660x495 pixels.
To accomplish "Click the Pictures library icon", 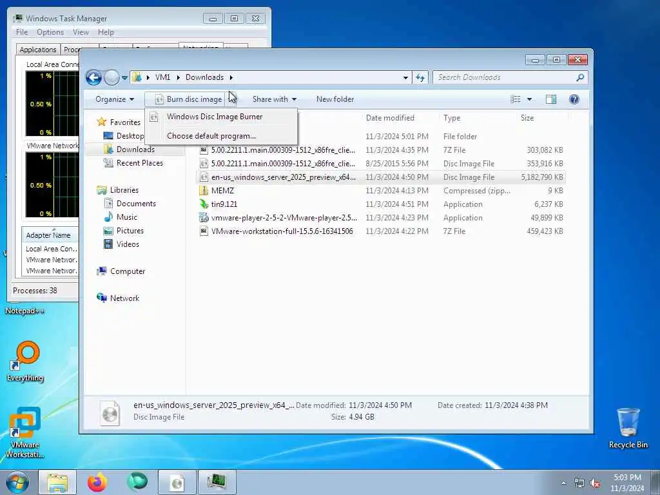I will click(108, 231).
